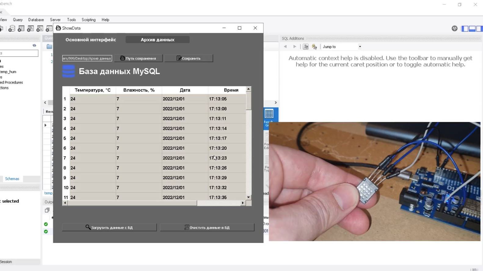Open the Tools menu
This screenshot has height=271, width=483.
coord(71,20)
